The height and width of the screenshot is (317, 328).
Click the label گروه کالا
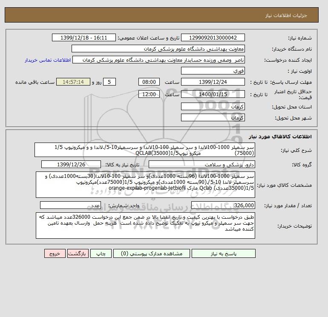pyautogui.click(x=302, y=165)
